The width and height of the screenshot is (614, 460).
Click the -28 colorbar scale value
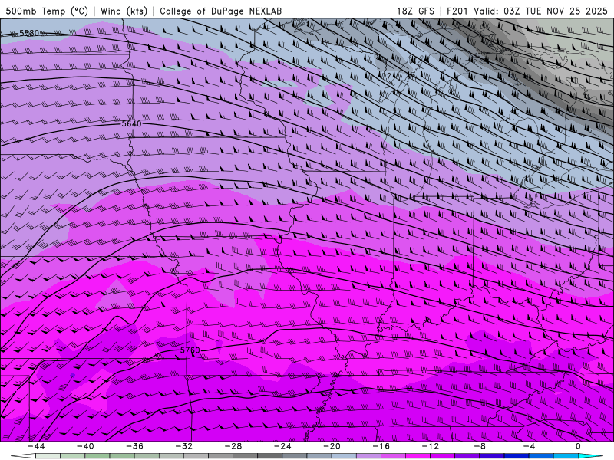coord(233,446)
